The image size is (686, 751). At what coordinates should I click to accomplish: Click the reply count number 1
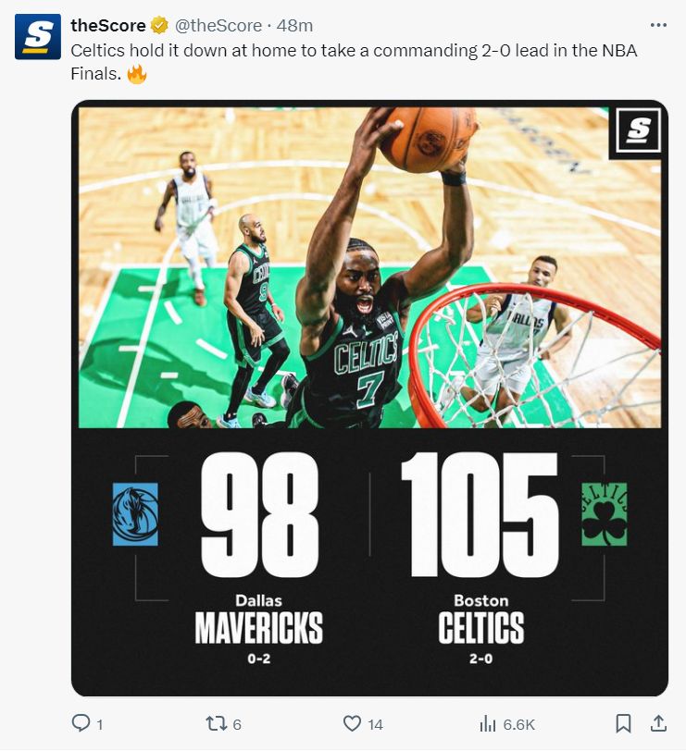coord(100,724)
